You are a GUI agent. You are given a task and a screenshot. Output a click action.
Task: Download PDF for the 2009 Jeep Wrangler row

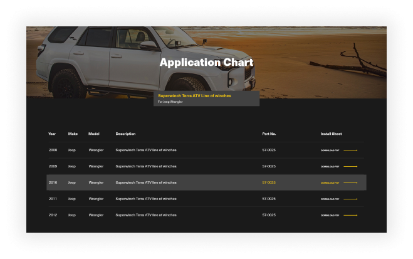pyautogui.click(x=330, y=167)
